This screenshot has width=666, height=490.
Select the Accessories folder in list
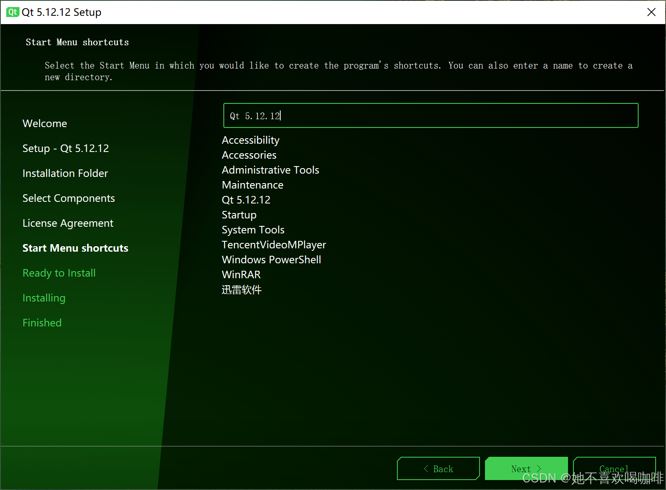(249, 155)
